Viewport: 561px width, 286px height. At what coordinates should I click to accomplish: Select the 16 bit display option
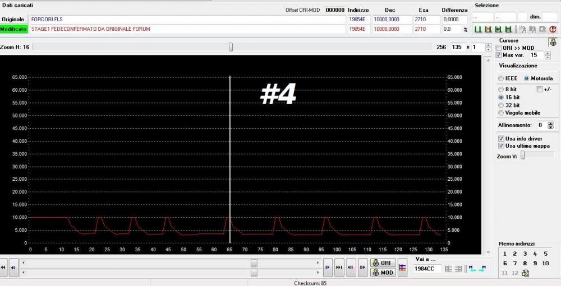point(501,97)
